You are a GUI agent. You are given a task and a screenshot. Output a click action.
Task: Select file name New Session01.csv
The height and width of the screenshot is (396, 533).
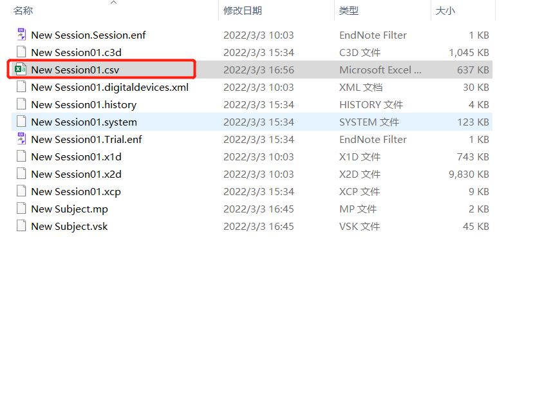click(x=75, y=70)
